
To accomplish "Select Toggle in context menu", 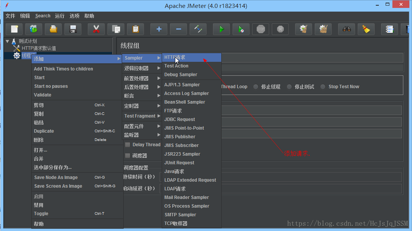I will click(77, 214).
